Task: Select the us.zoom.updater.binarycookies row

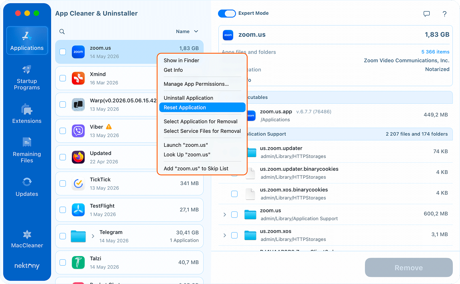Action: tap(335, 173)
